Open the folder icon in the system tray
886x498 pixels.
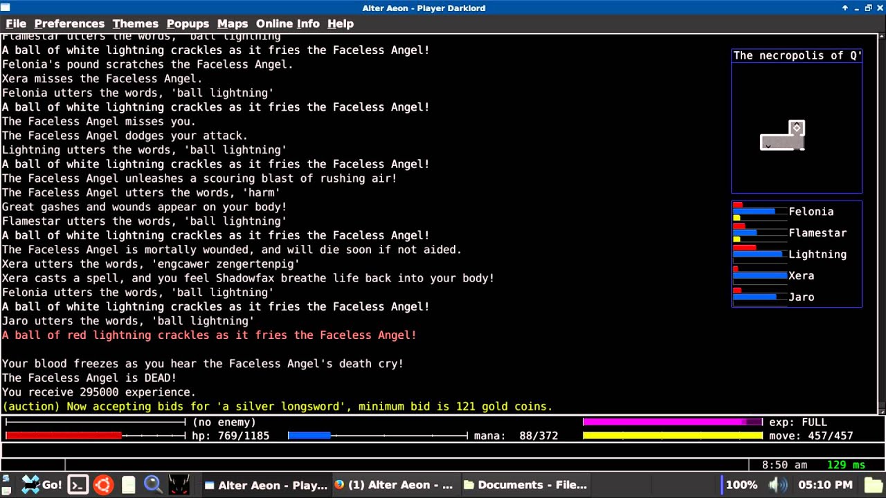[874, 485]
